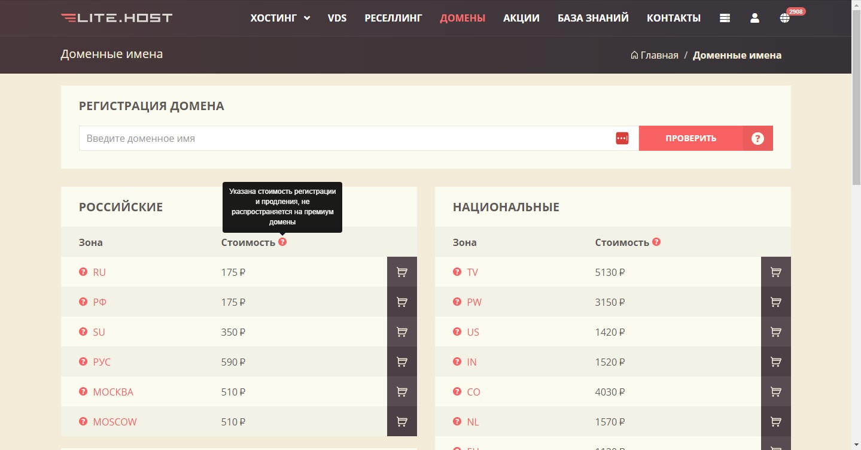Image resolution: width=861 pixels, height=450 pixels.
Task: Open the MOSCOW zone link
Action: [115, 421]
